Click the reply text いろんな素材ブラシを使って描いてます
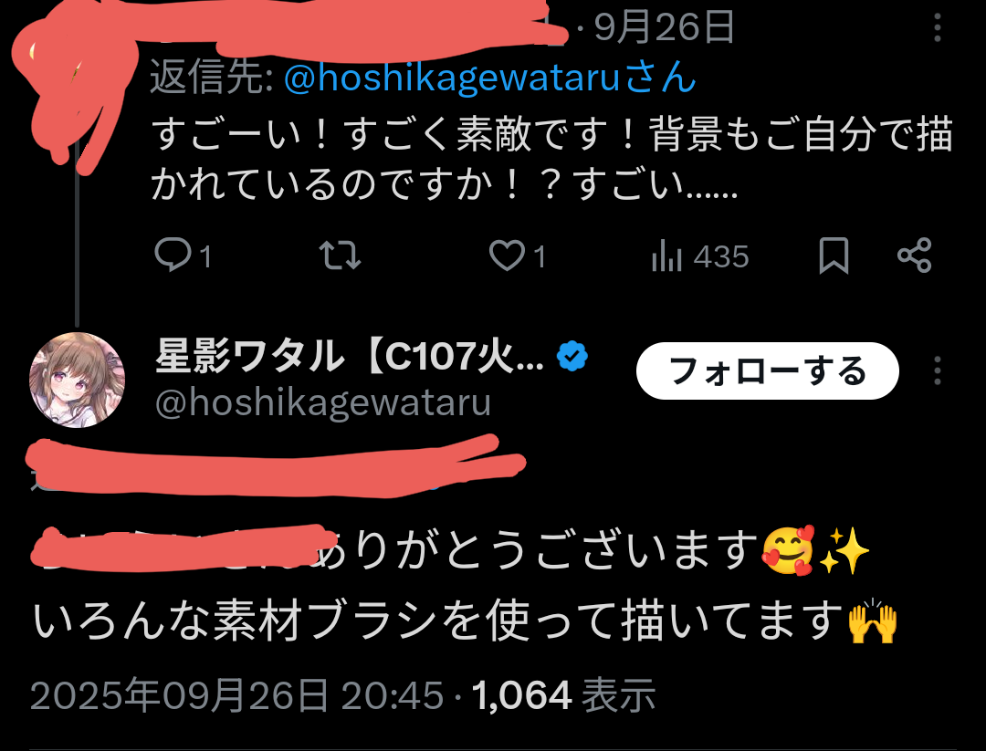Viewport: 986px width, 751px height. (464, 621)
